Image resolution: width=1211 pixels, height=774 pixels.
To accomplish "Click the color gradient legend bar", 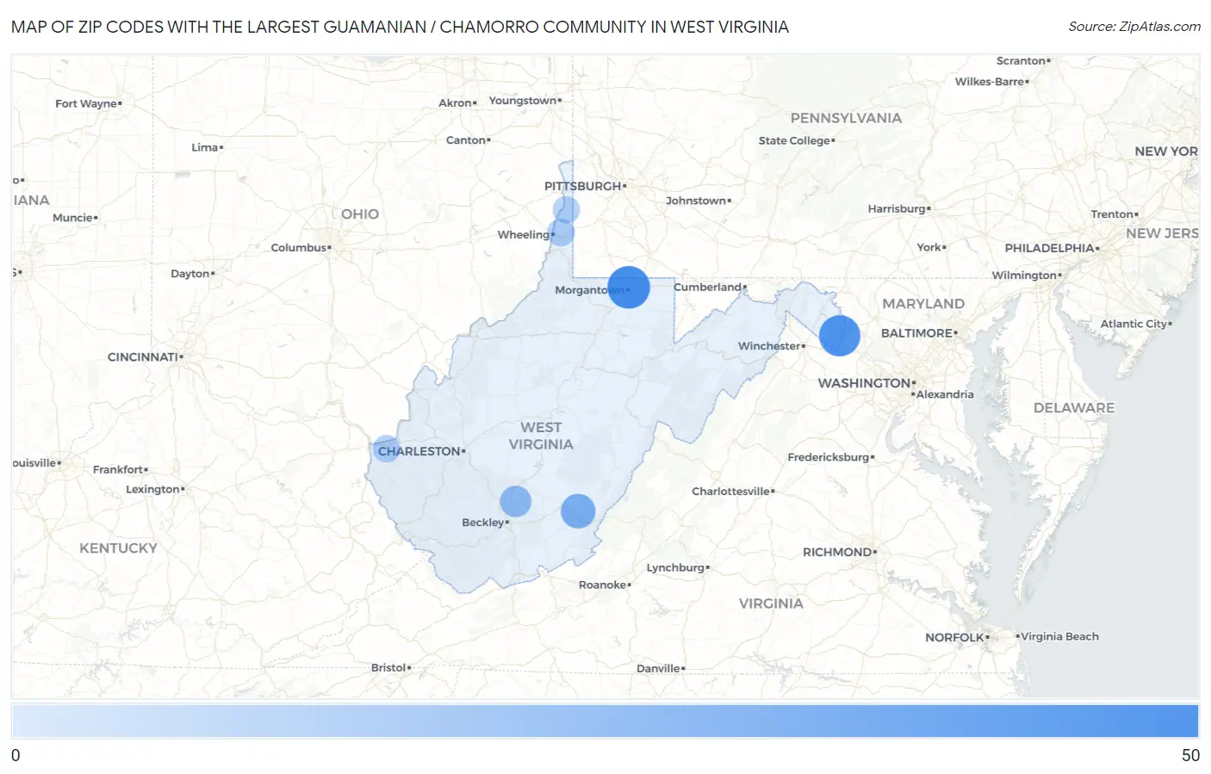I will click(x=605, y=721).
